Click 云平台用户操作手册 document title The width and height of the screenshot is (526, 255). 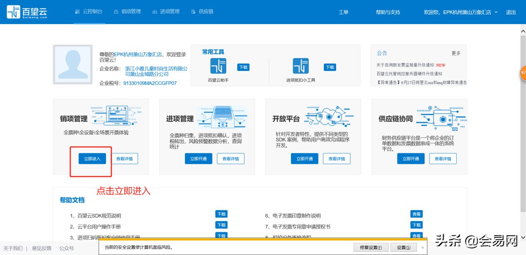(x=99, y=226)
